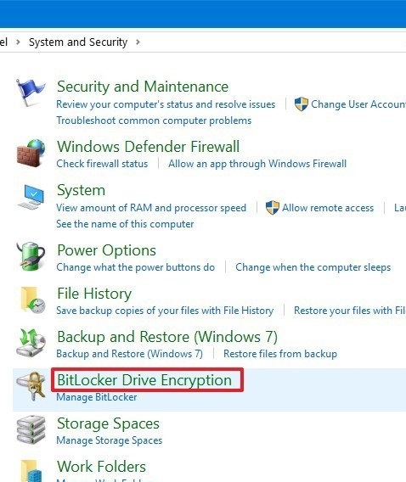Select System and Security in the breadcrumb
Screen dimensions: 406x482
(78, 42)
